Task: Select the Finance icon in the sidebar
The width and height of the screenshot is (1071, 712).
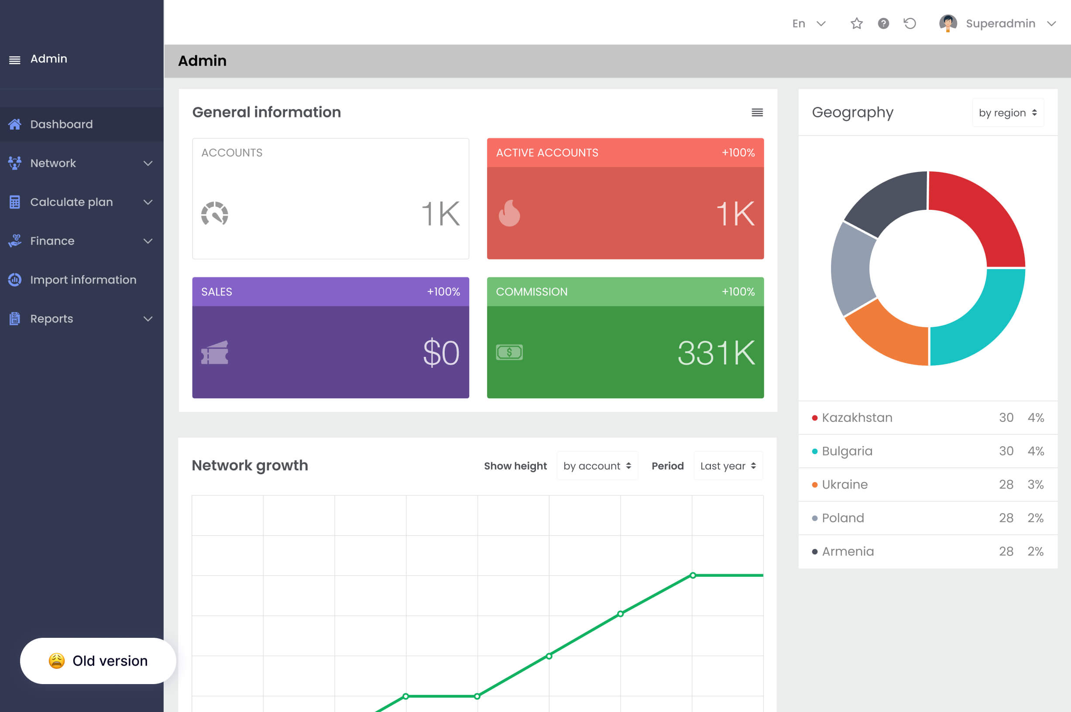Action: [x=15, y=241]
